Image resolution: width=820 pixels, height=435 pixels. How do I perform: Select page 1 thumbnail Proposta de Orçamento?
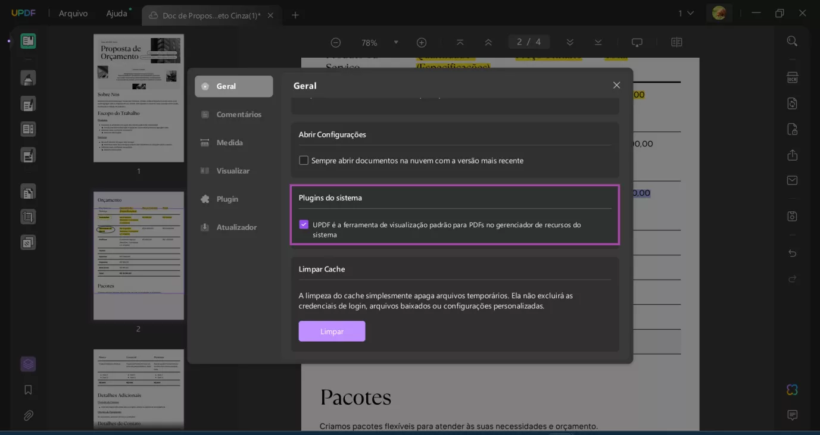(x=139, y=98)
